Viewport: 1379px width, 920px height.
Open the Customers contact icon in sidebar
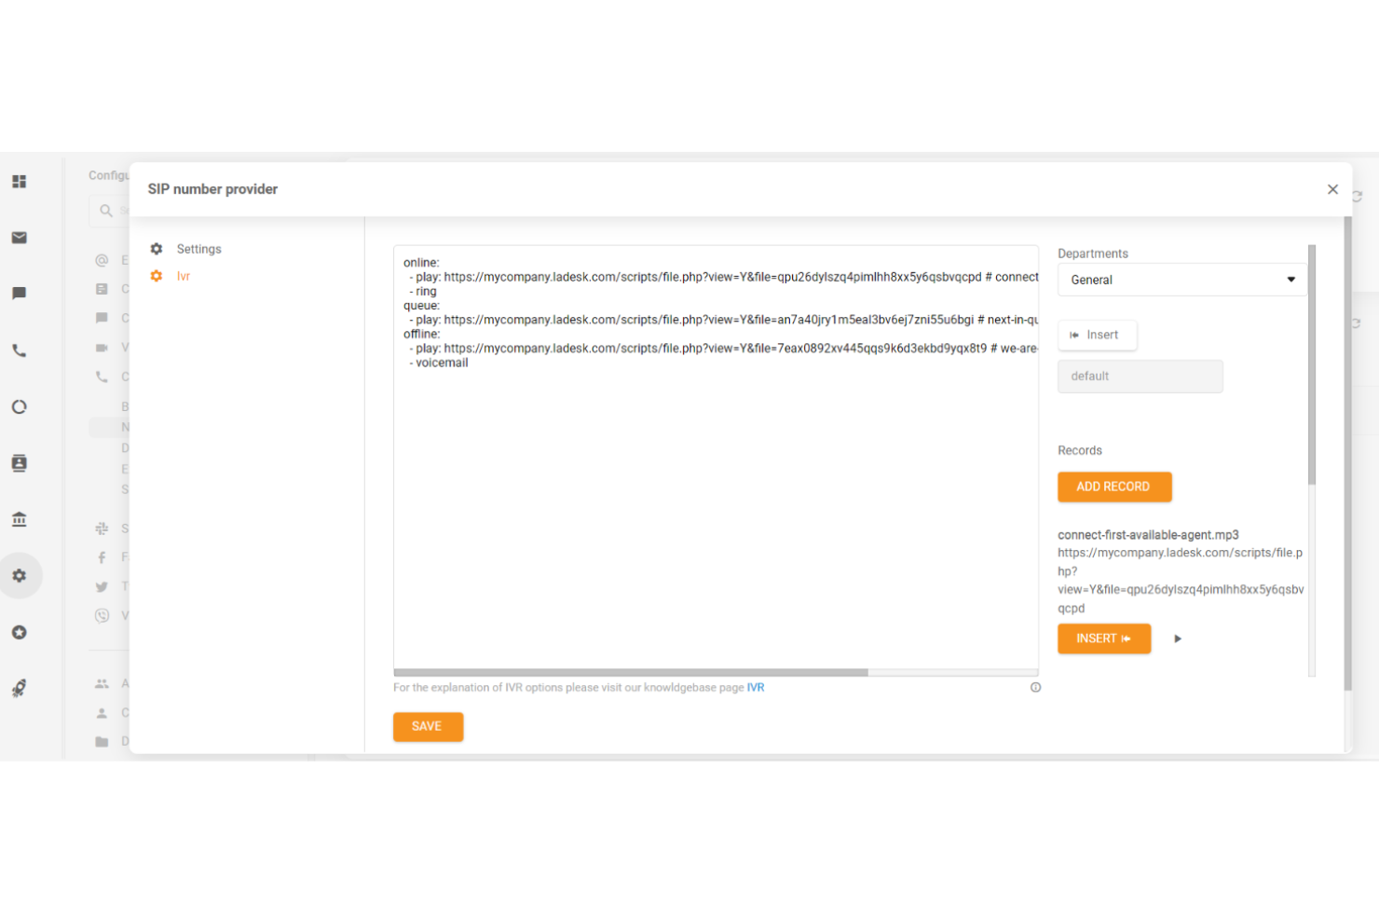19,463
